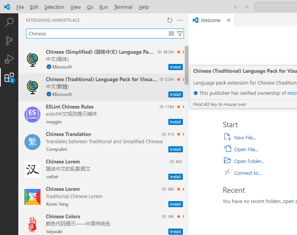
Task: Go back with the navigation arrow
Action: click(236, 7)
